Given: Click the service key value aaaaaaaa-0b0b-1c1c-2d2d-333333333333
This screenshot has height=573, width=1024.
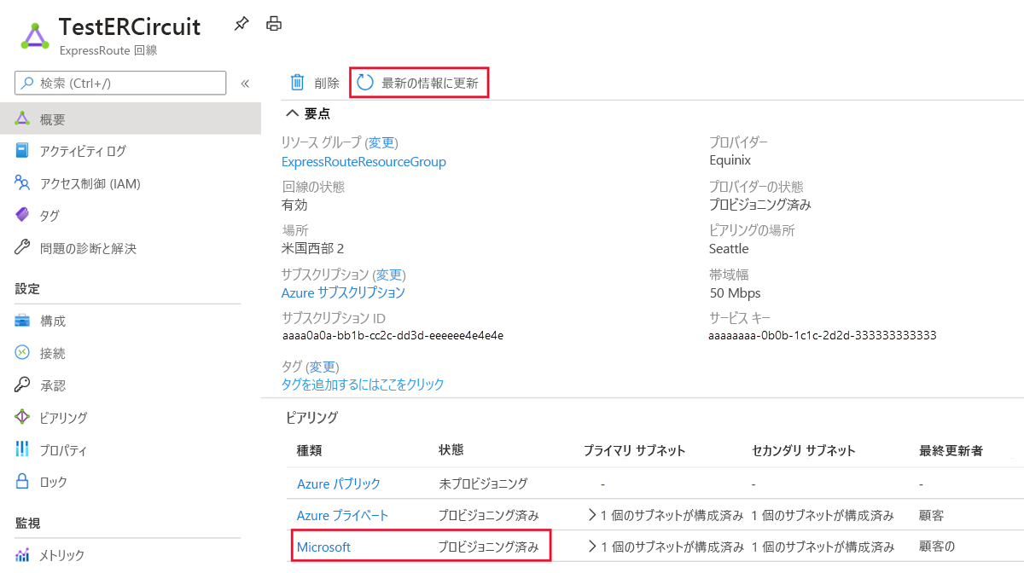Looking at the screenshot, I should [x=823, y=336].
